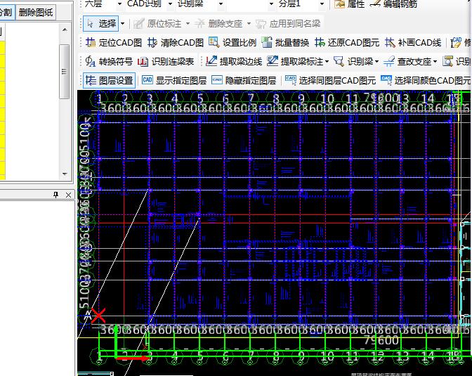The height and width of the screenshot is (376, 472).
Task: Click the 隐藏指定图层 CAD icon
Action: [x=217, y=80]
